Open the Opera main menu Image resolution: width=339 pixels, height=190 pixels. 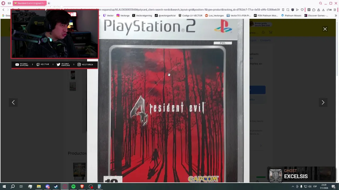click(x=3, y=3)
